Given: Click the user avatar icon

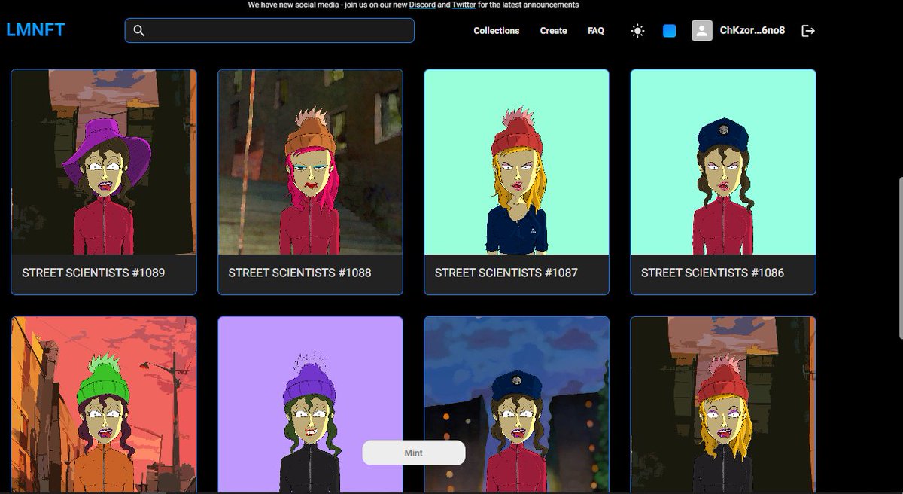Looking at the screenshot, I should (x=702, y=31).
